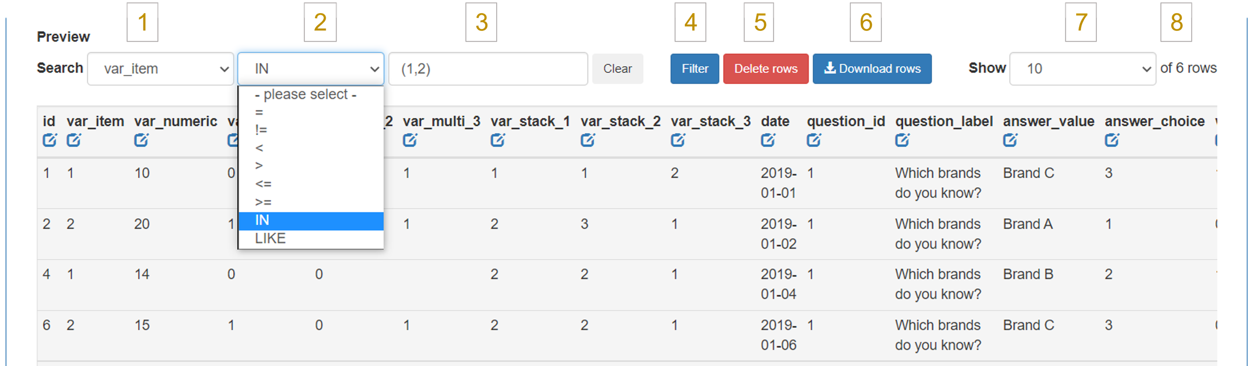Choose the != operator option
1254x366 pixels.
261,130
